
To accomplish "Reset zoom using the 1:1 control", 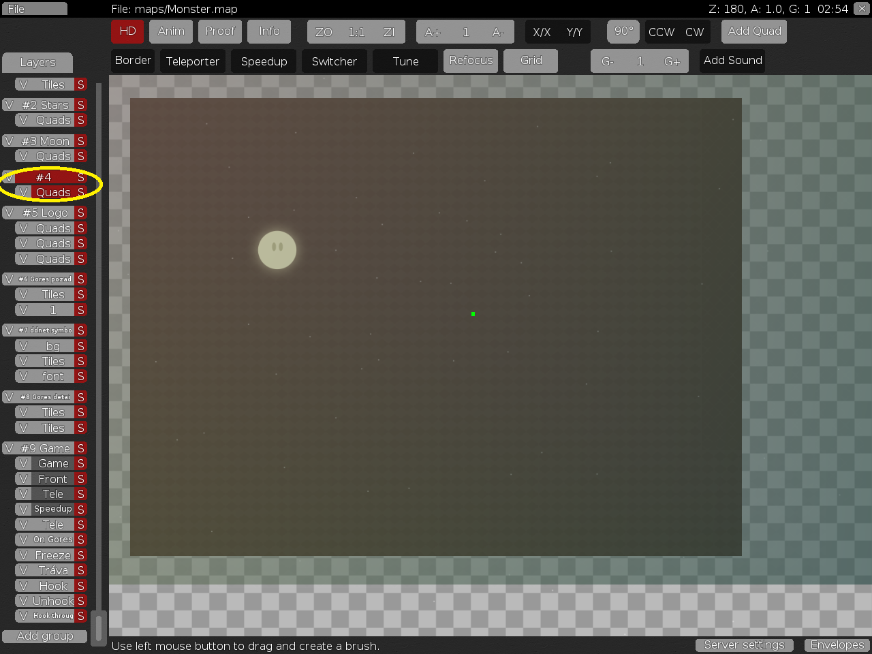I will [x=355, y=31].
